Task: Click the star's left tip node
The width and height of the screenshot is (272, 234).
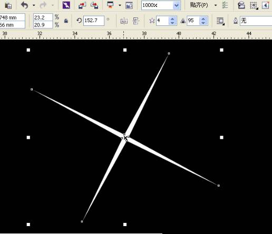Action: coord(32,89)
